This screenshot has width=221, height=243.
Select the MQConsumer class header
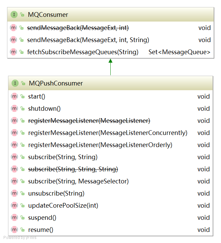coord(48,15)
